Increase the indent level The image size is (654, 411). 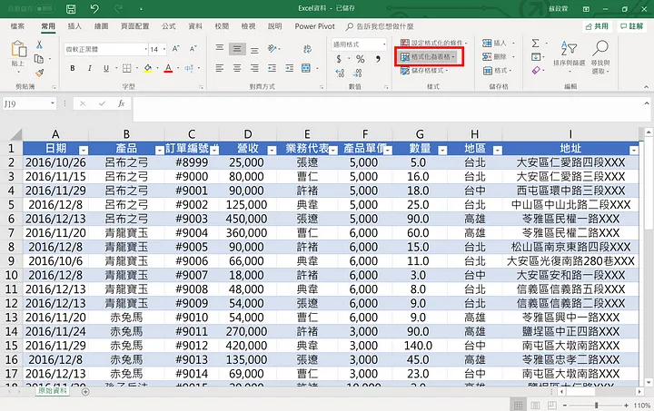pos(289,68)
